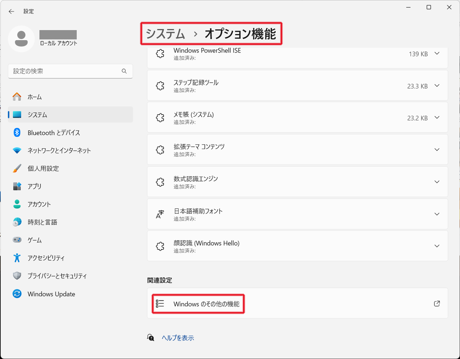The height and width of the screenshot is (359, 460).
Task: Click the ローカル アカウント label
Action: [59, 43]
